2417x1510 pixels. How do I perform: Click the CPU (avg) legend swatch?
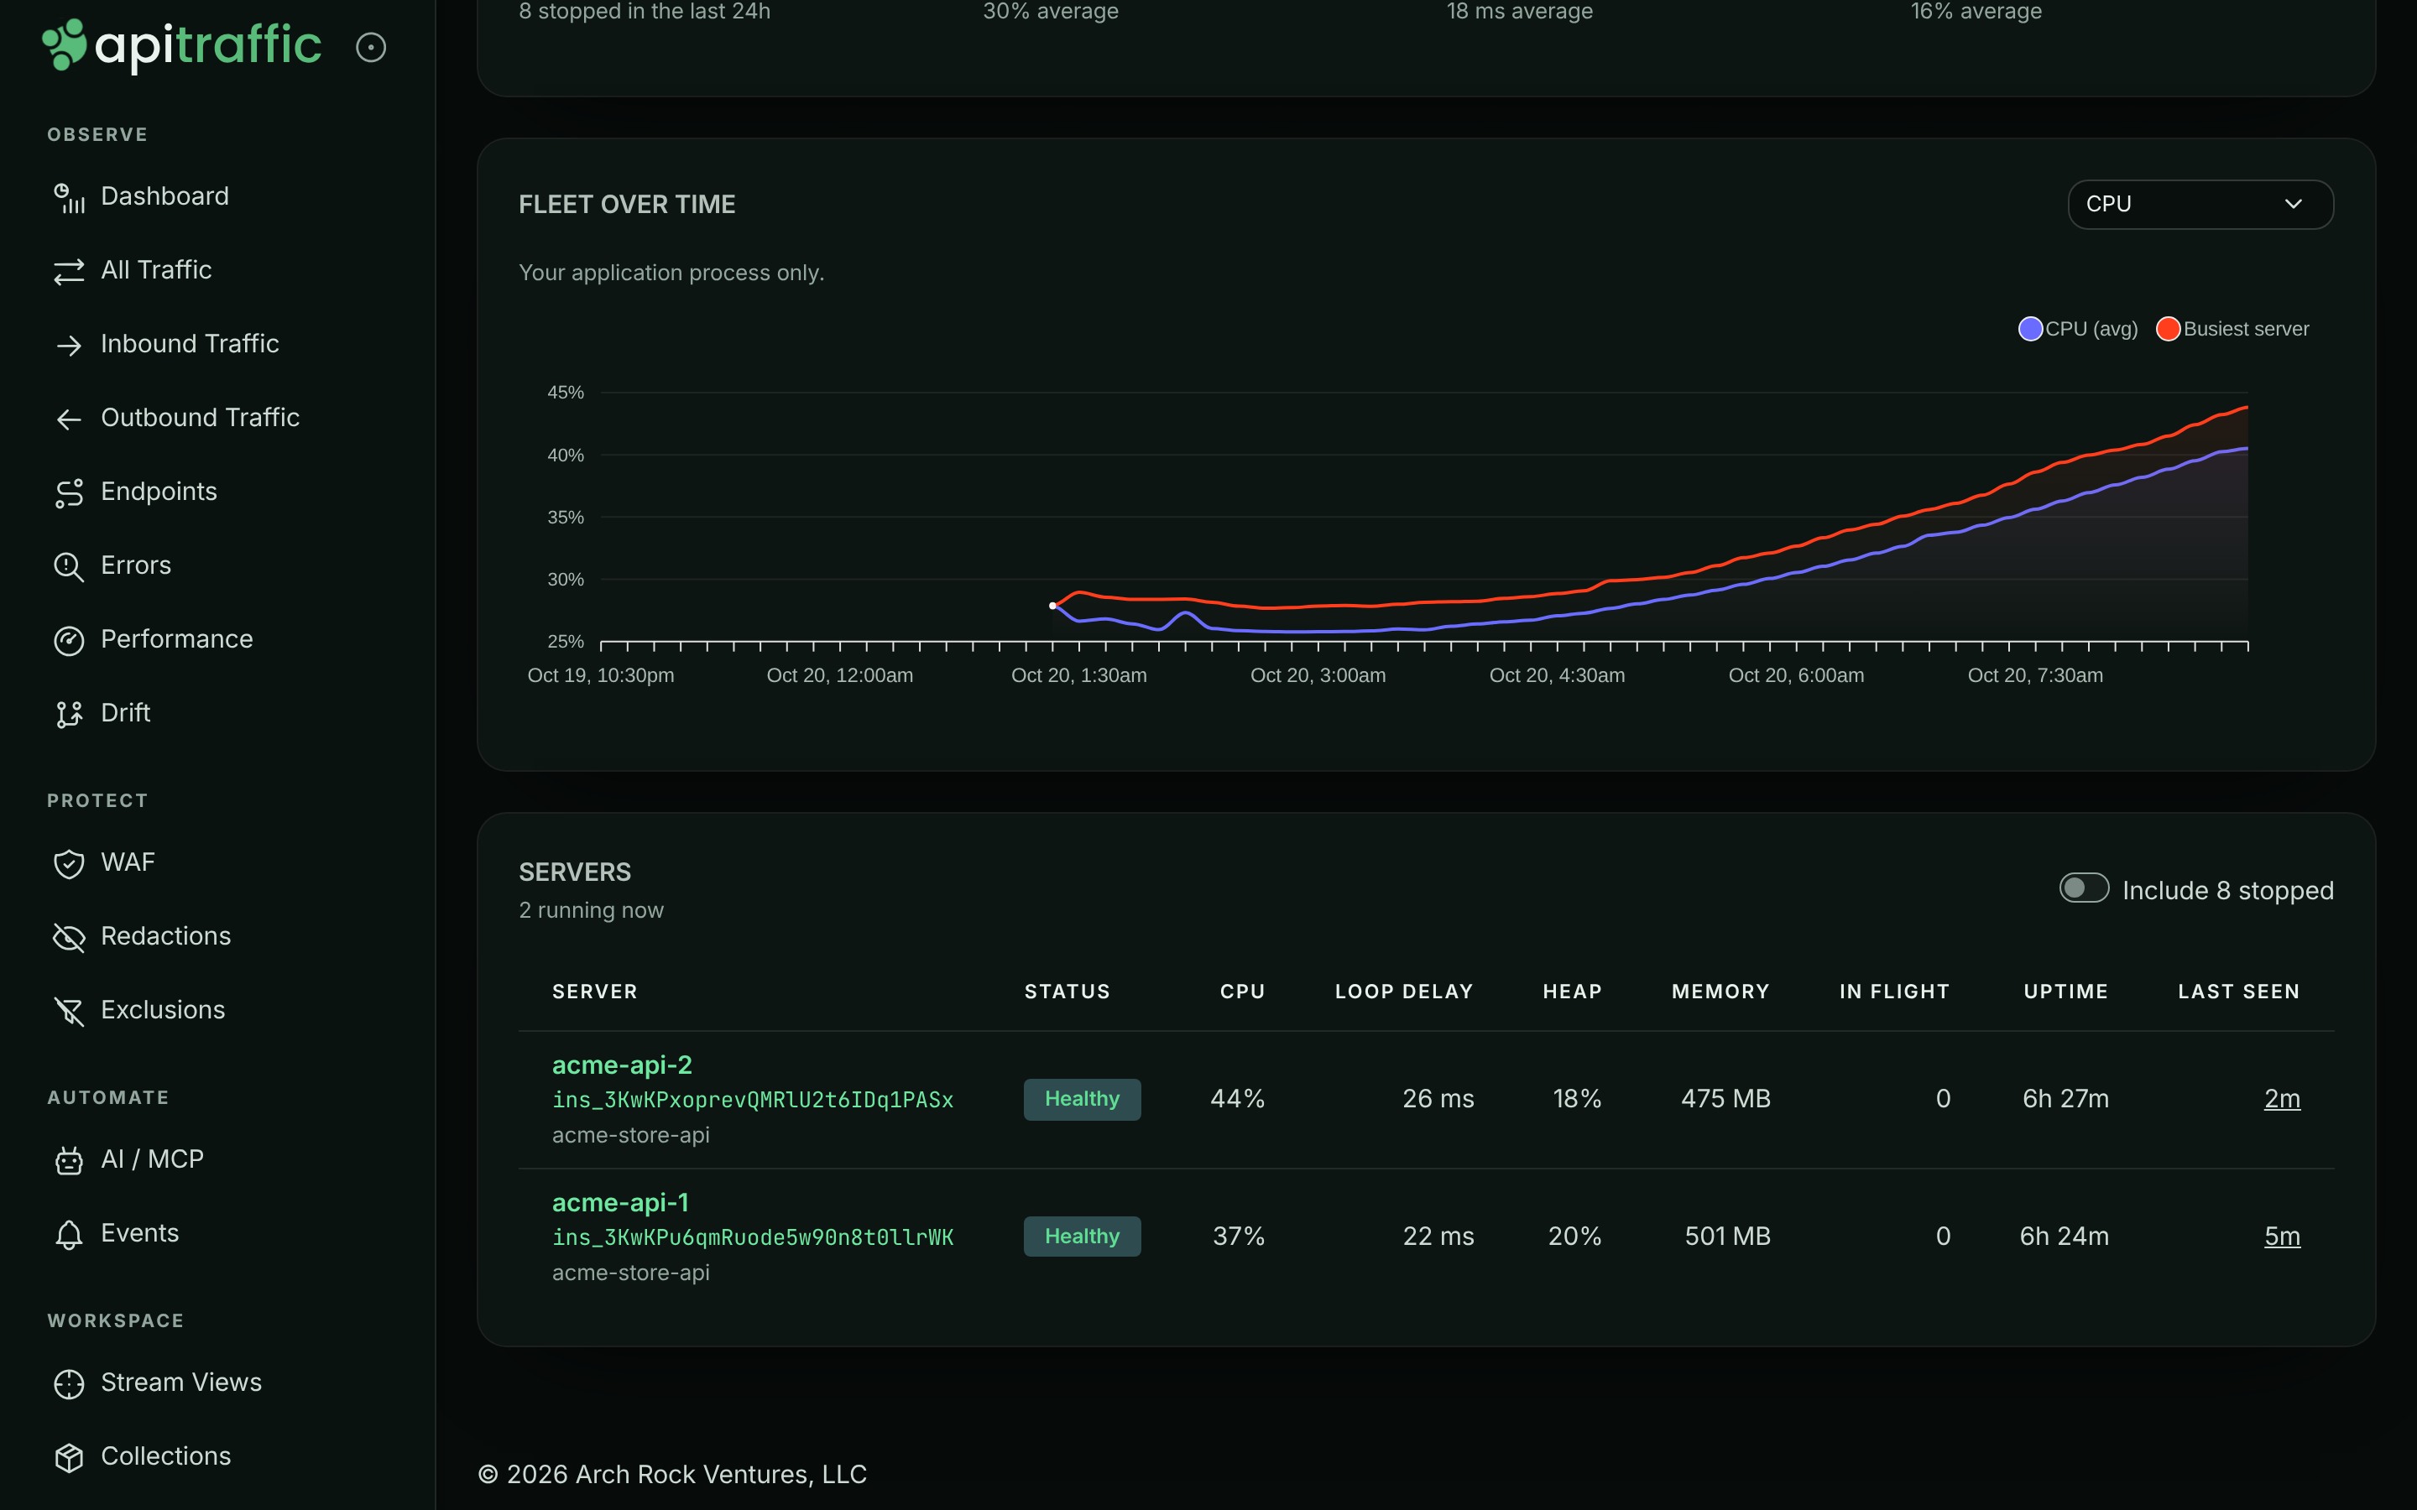point(2030,329)
